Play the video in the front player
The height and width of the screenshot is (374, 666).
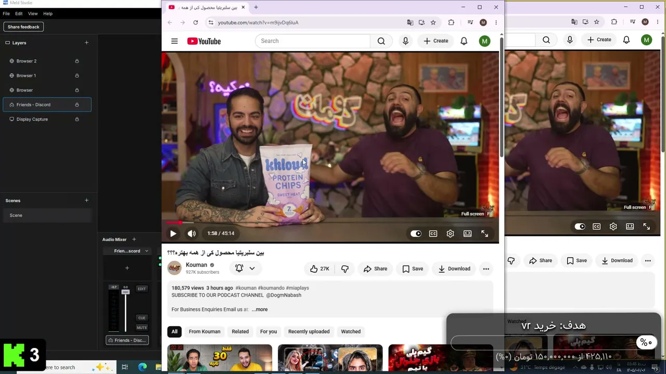173,234
